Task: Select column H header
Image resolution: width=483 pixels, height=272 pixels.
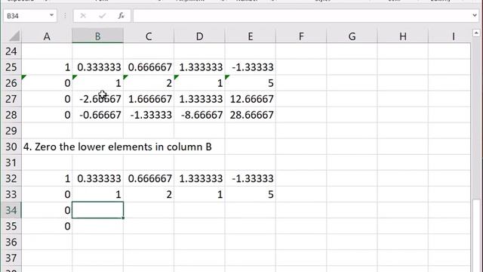Action: [402, 36]
